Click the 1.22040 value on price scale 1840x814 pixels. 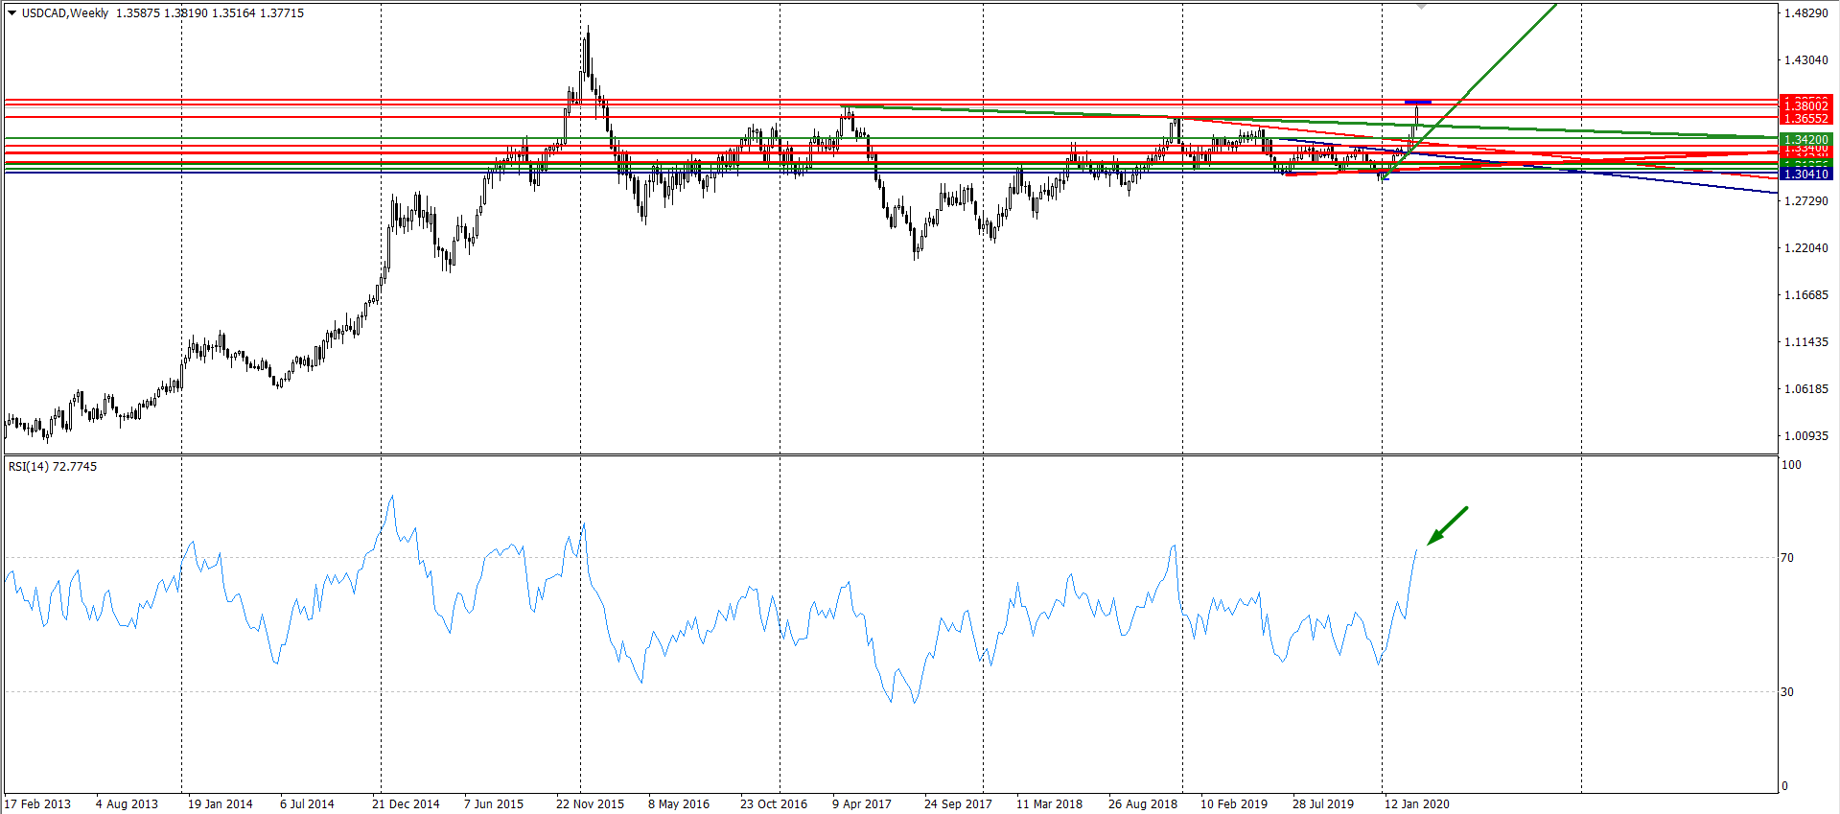pyautogui.click(x=1805, y=248)
